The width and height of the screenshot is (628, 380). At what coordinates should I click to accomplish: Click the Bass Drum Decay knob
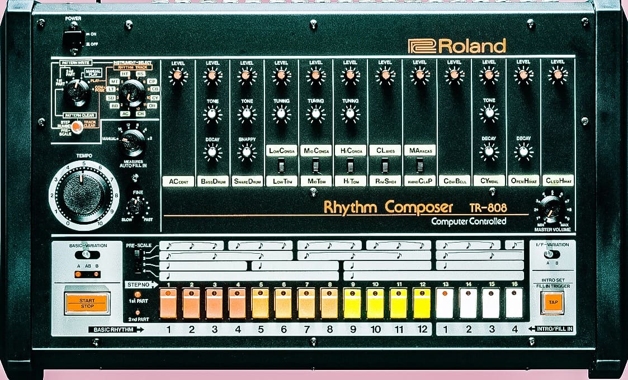(x=213, y=152)
